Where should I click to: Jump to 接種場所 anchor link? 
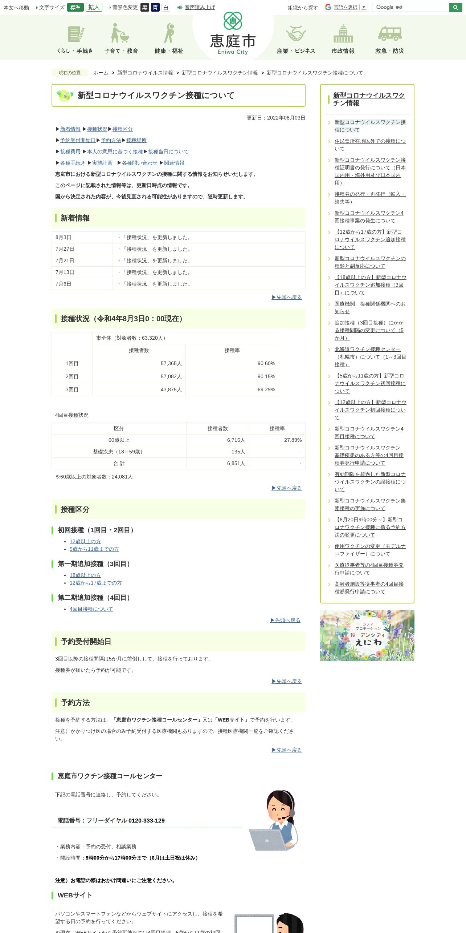pos(136,140)
